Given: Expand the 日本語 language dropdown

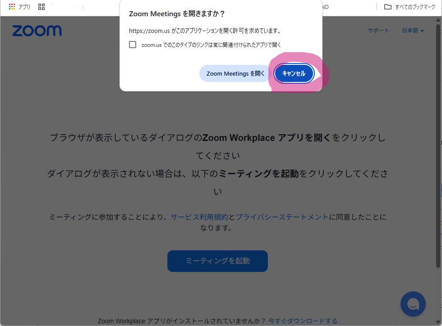Looking at the screenshot, I should click(x=413, y=31).
